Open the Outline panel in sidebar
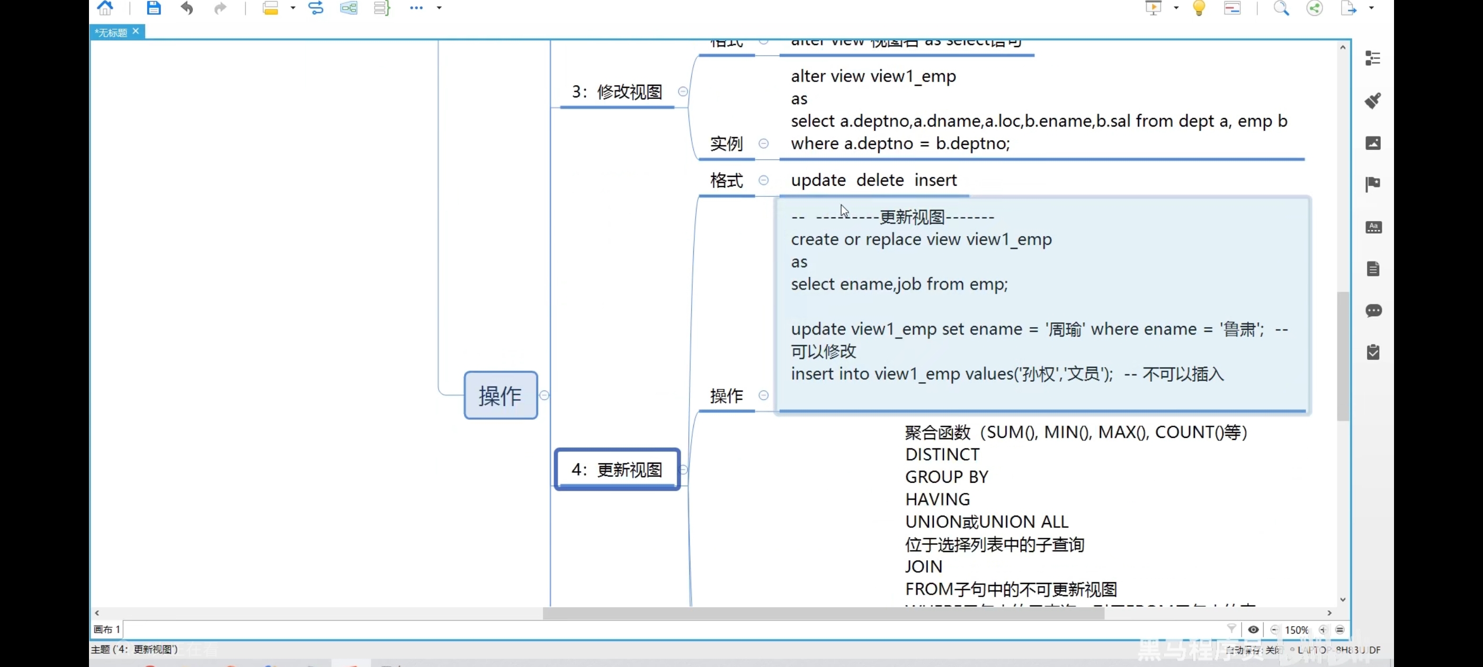 click(x=1373, y=58)
